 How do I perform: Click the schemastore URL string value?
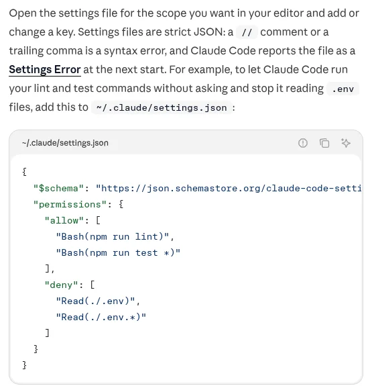229,189
